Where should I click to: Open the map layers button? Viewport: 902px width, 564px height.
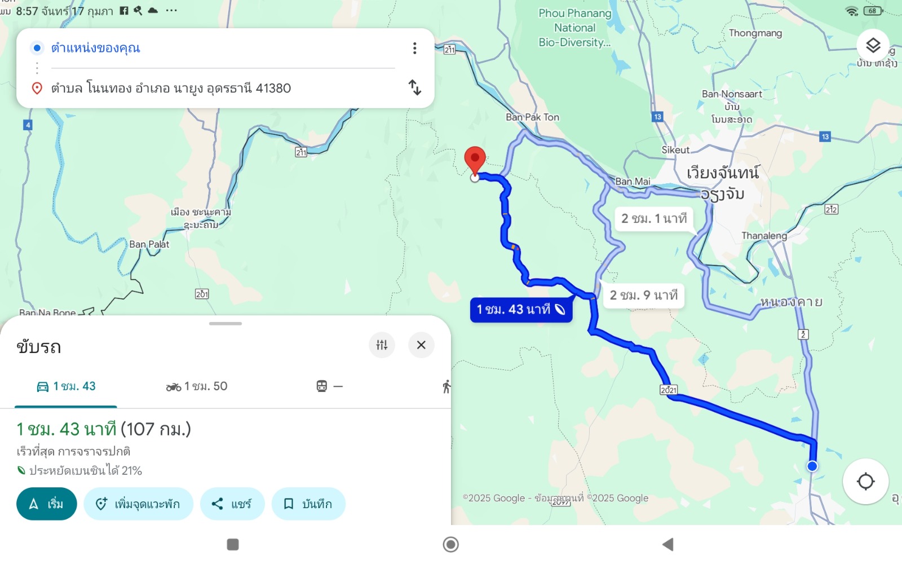(873, 45)
